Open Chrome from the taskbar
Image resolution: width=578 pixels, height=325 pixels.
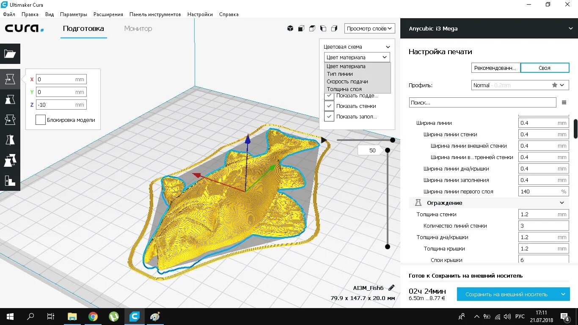[x=93, y=316]
